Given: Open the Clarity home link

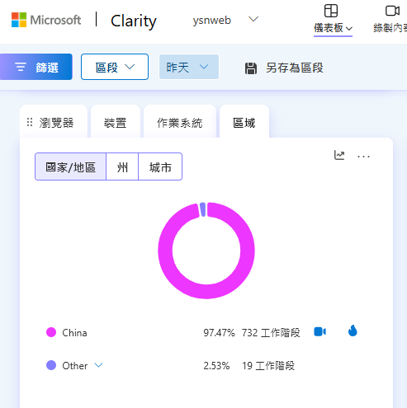Looking at the screenshot, I should pos(134,21).
